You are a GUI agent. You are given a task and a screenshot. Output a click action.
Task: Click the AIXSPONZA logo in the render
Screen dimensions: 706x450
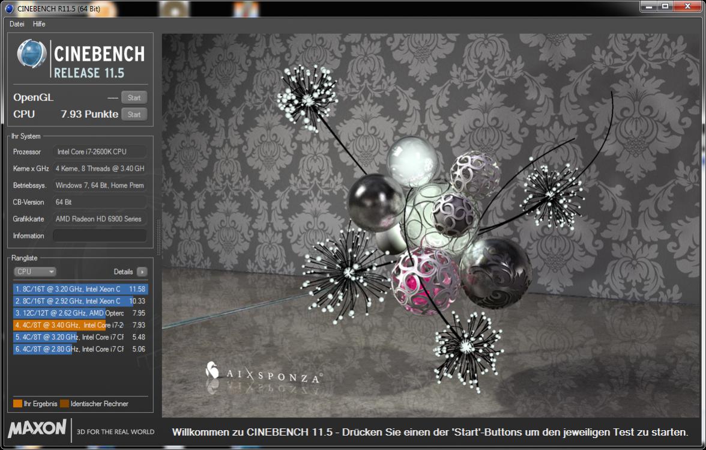tap(264, 372)
